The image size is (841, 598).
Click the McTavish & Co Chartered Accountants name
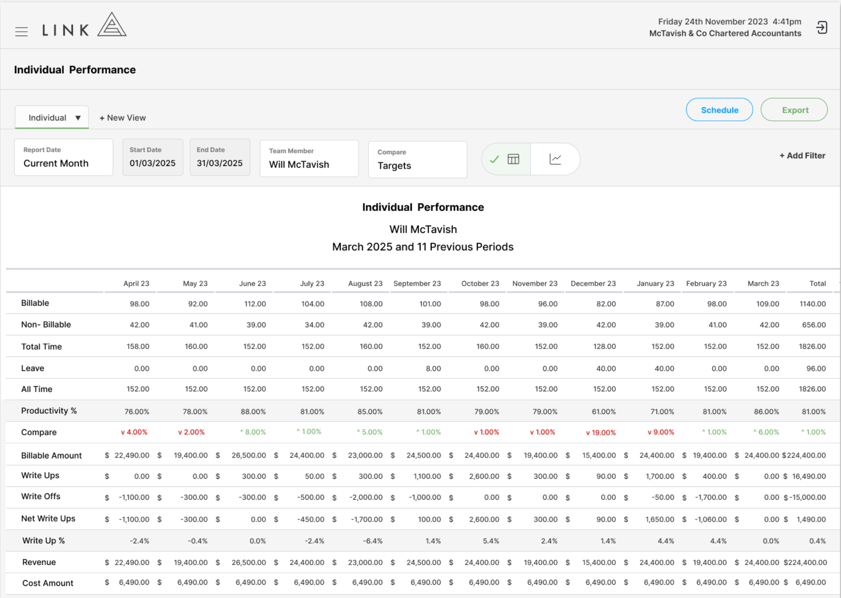(725, 33)
